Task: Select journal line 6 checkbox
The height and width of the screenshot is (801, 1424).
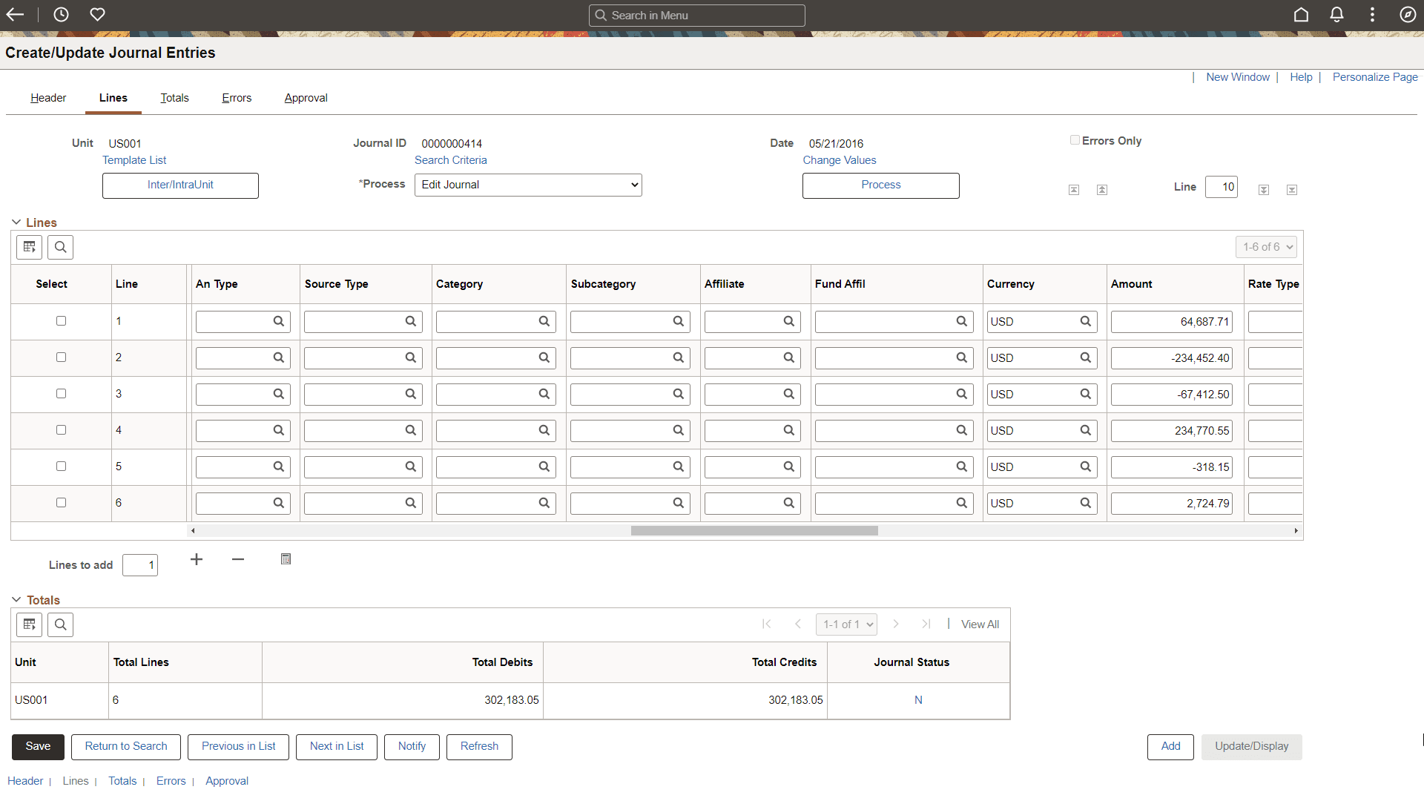Action: [x=61, y=503]
